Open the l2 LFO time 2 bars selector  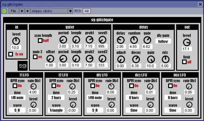pos(56,97)
